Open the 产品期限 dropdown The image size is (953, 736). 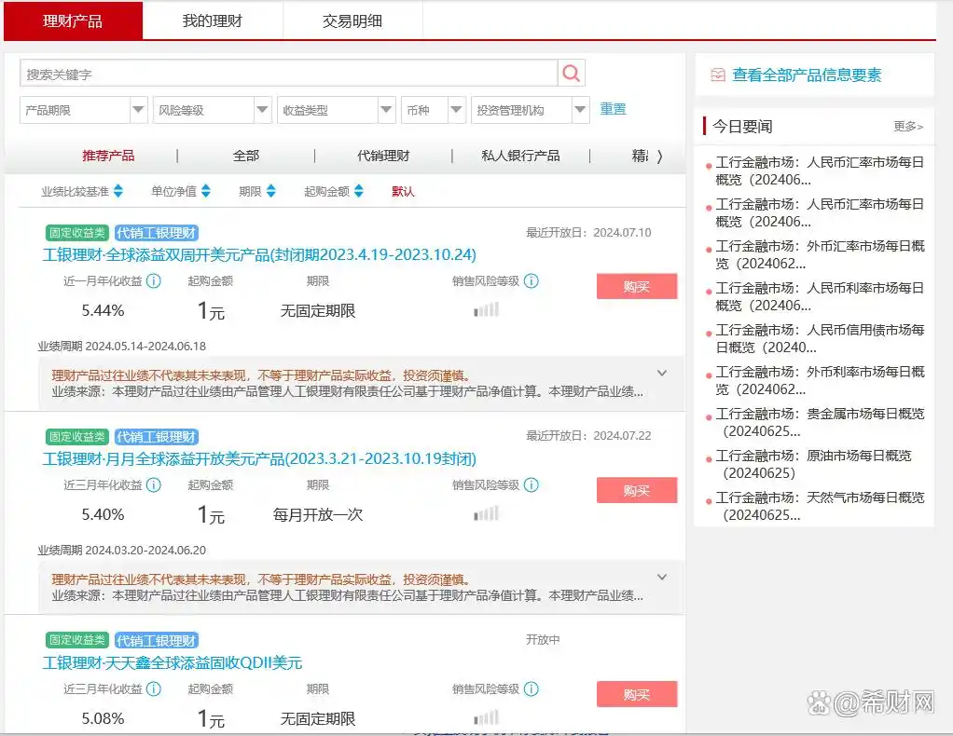[139, 110]
